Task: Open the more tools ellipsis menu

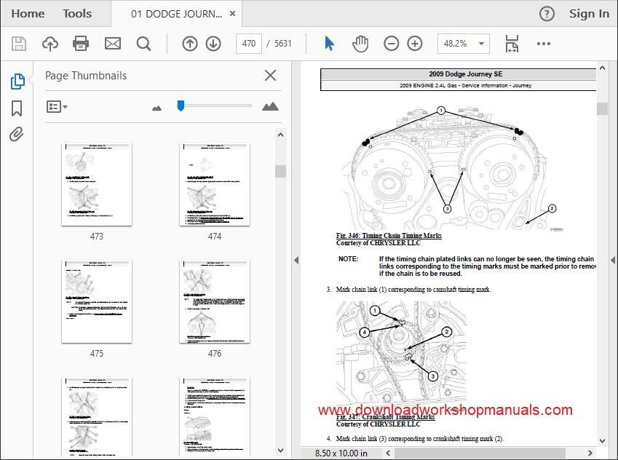Action: [x=544, y=44]
